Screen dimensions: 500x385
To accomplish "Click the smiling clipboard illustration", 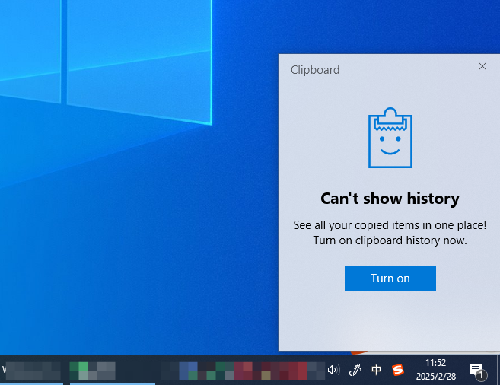I will tap(390, 138).
